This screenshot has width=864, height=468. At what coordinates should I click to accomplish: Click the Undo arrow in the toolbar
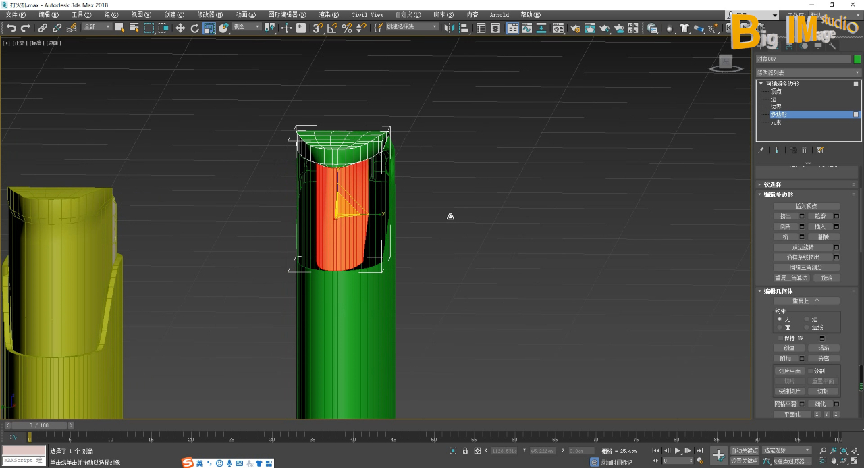pyautogui.click(x=11, y=28)
